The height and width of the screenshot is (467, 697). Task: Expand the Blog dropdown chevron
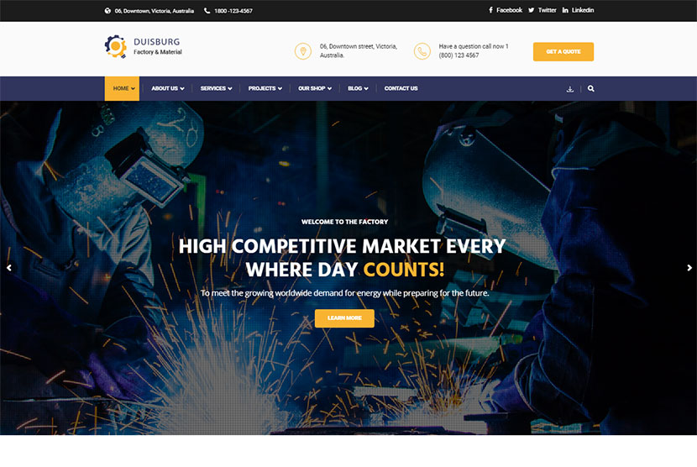366,88
